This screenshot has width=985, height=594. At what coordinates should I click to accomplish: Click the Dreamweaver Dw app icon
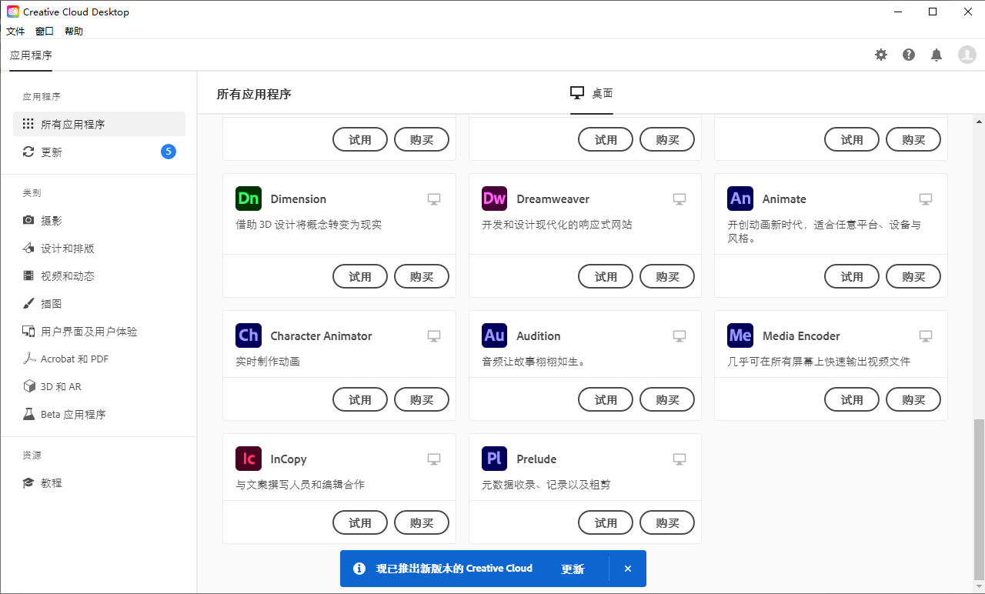click(x=494, y=199)
